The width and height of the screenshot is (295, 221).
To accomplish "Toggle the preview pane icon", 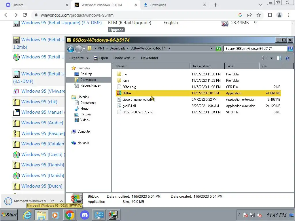I will pyautogui.click(x=279, y=58).
